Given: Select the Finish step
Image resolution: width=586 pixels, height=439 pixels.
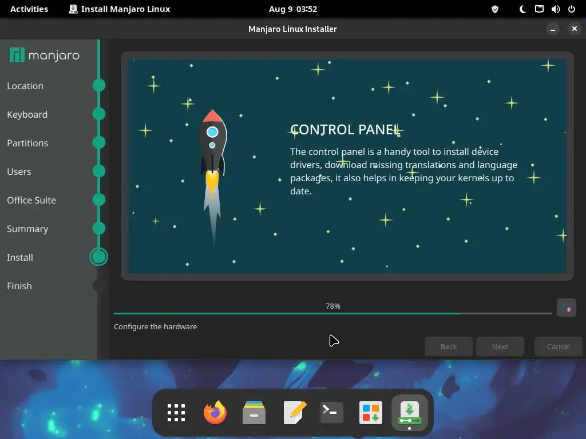Looking at the screenshot, I should tap(19, 286).
